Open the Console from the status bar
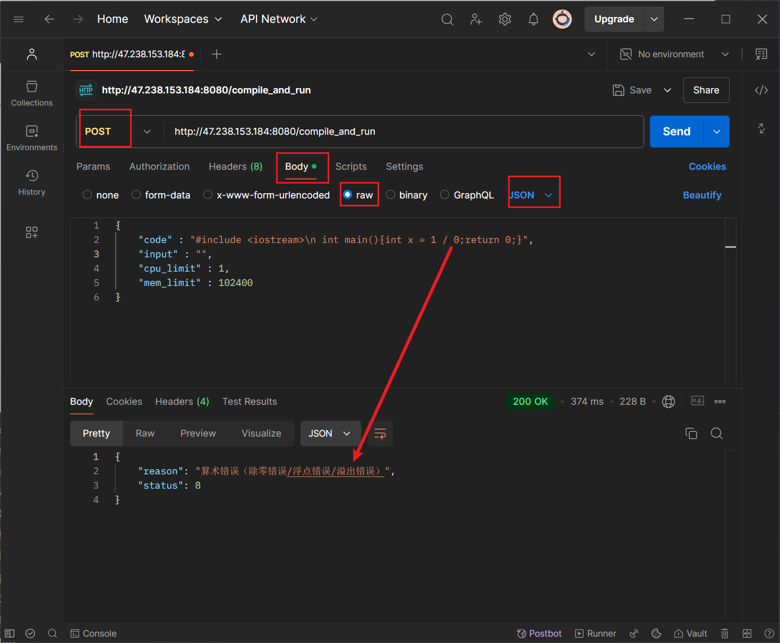This screenshot has width=780, height=643. pos(93,633)
